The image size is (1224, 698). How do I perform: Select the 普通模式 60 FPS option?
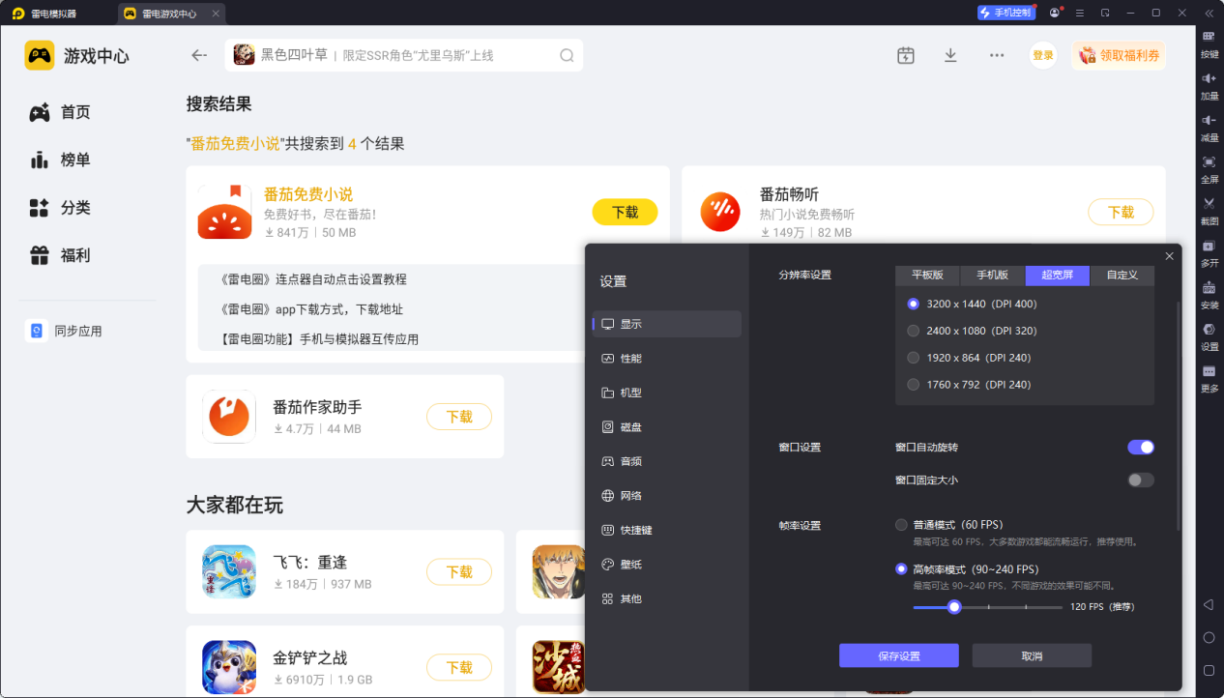[900, 524]
